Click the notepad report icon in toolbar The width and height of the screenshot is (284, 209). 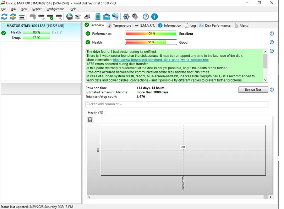[98, 17]
